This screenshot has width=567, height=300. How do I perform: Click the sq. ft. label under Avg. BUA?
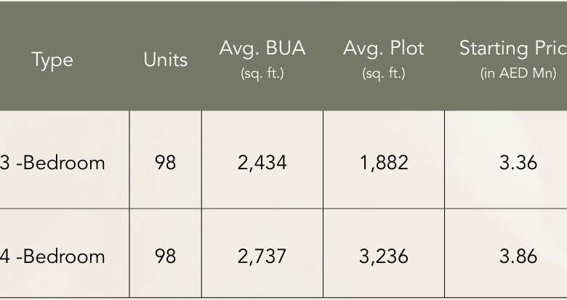point(262,73)
